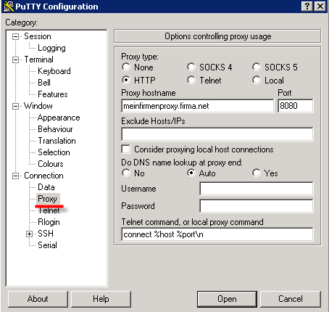Open the Terminal category

tap(39, 59)
